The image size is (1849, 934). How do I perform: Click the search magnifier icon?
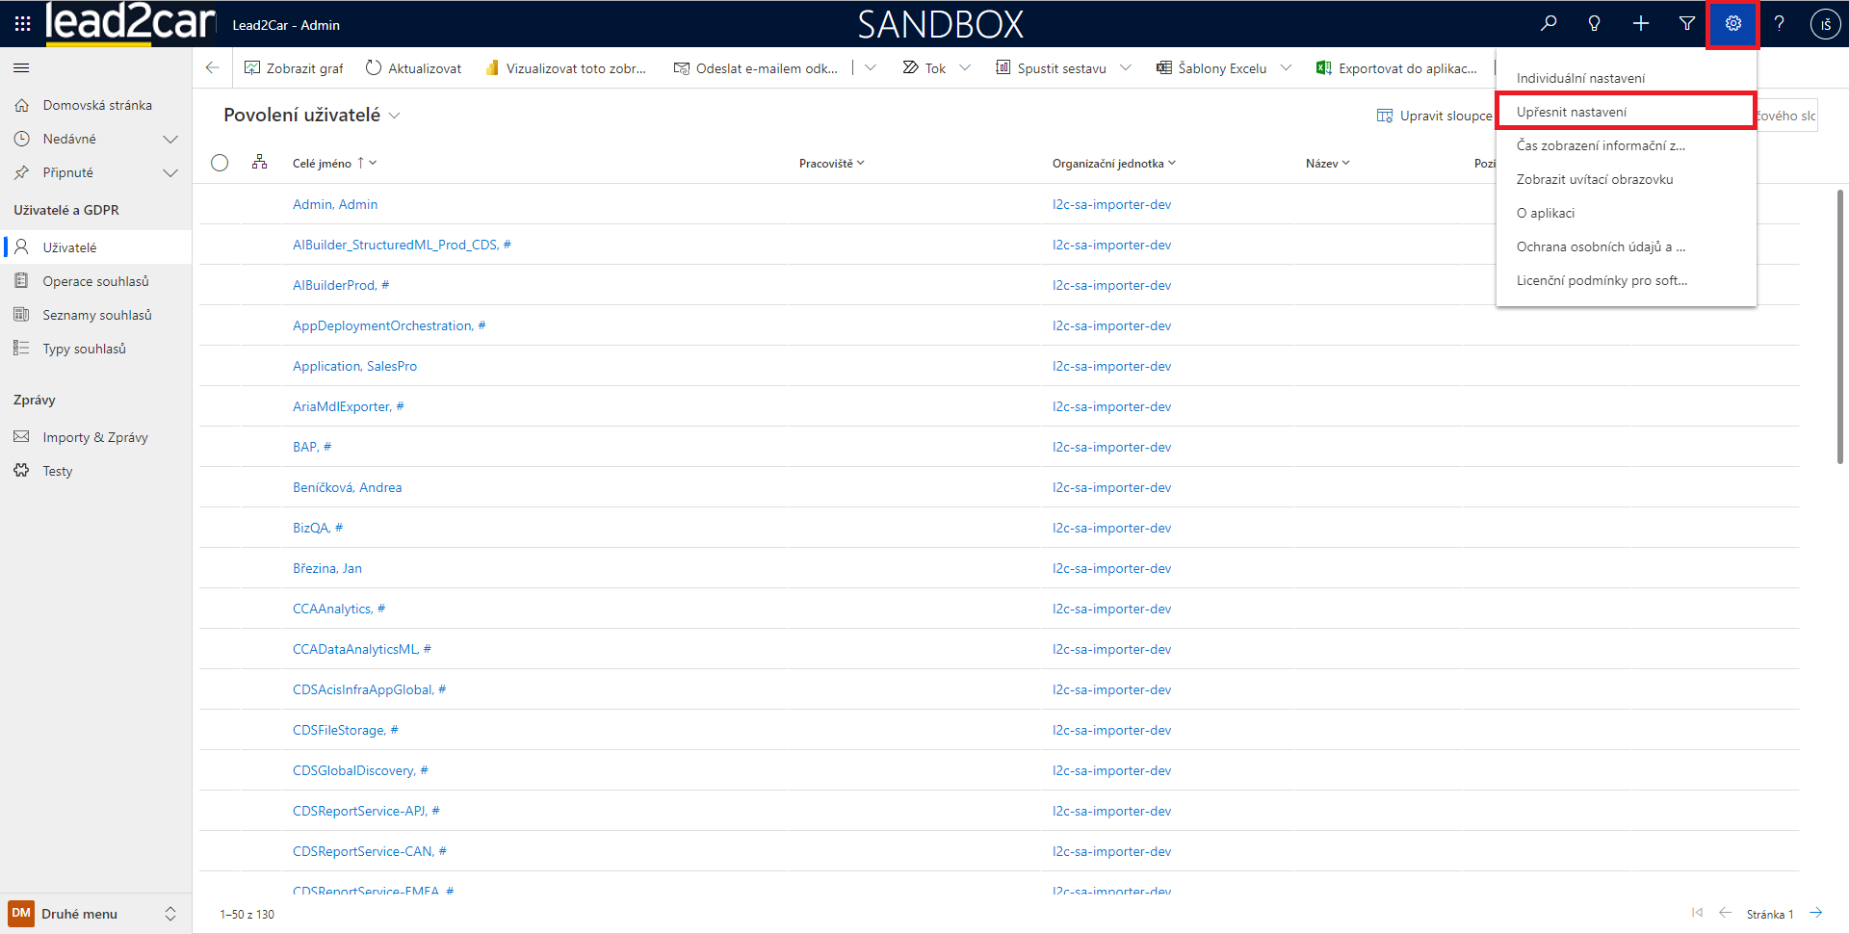1549,24
